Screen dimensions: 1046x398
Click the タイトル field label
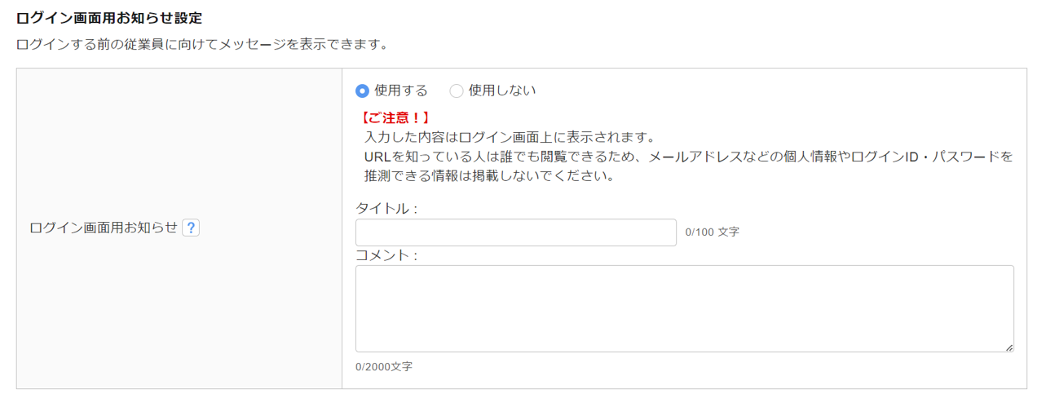click(386, 209)
